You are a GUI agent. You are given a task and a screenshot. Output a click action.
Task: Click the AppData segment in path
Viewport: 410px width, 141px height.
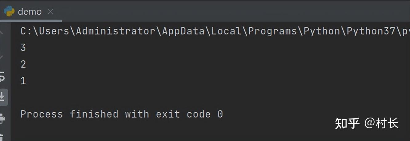[x=183, y=31]
